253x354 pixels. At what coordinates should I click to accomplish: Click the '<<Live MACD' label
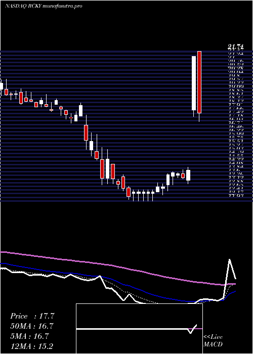point(213,340)
